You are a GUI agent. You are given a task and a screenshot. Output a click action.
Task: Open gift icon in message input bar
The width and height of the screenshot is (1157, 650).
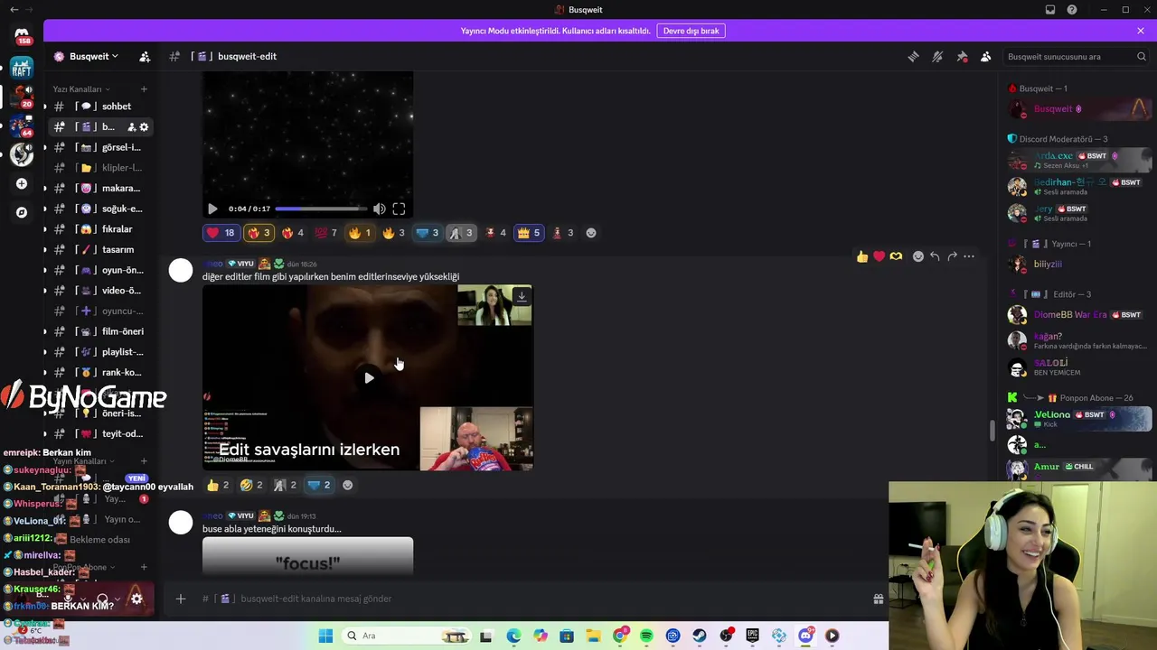tap(878, 599)
